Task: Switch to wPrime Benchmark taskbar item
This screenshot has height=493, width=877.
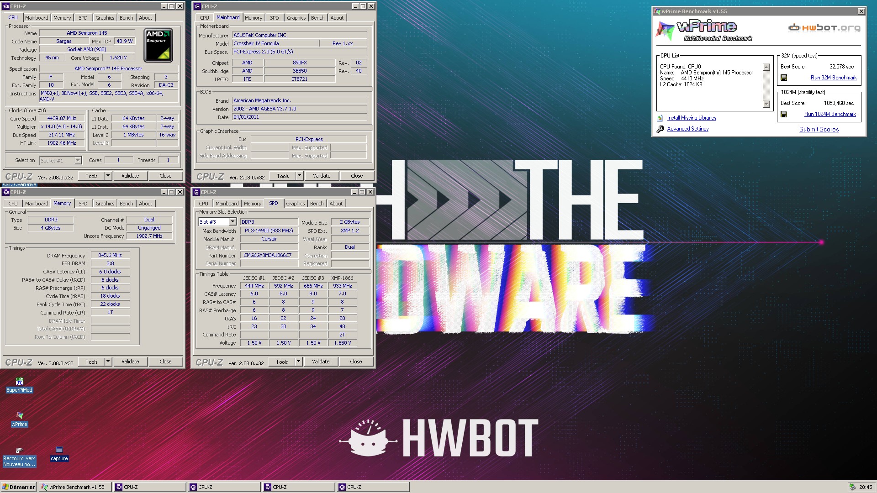Action: pos(75,487)
